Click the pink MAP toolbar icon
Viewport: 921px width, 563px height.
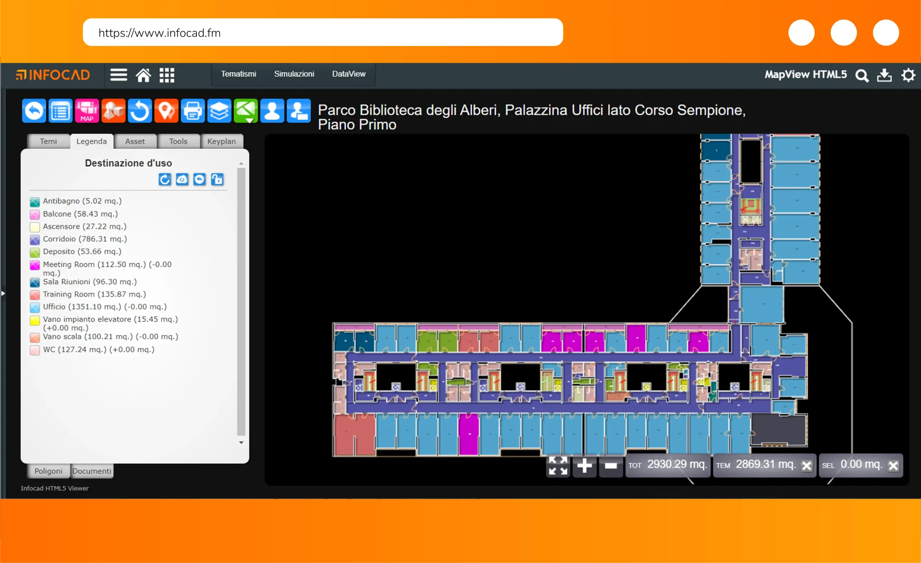[x=87, y=111]
